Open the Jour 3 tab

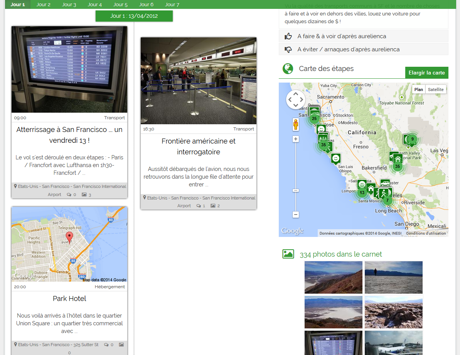[x=69, y=5]
